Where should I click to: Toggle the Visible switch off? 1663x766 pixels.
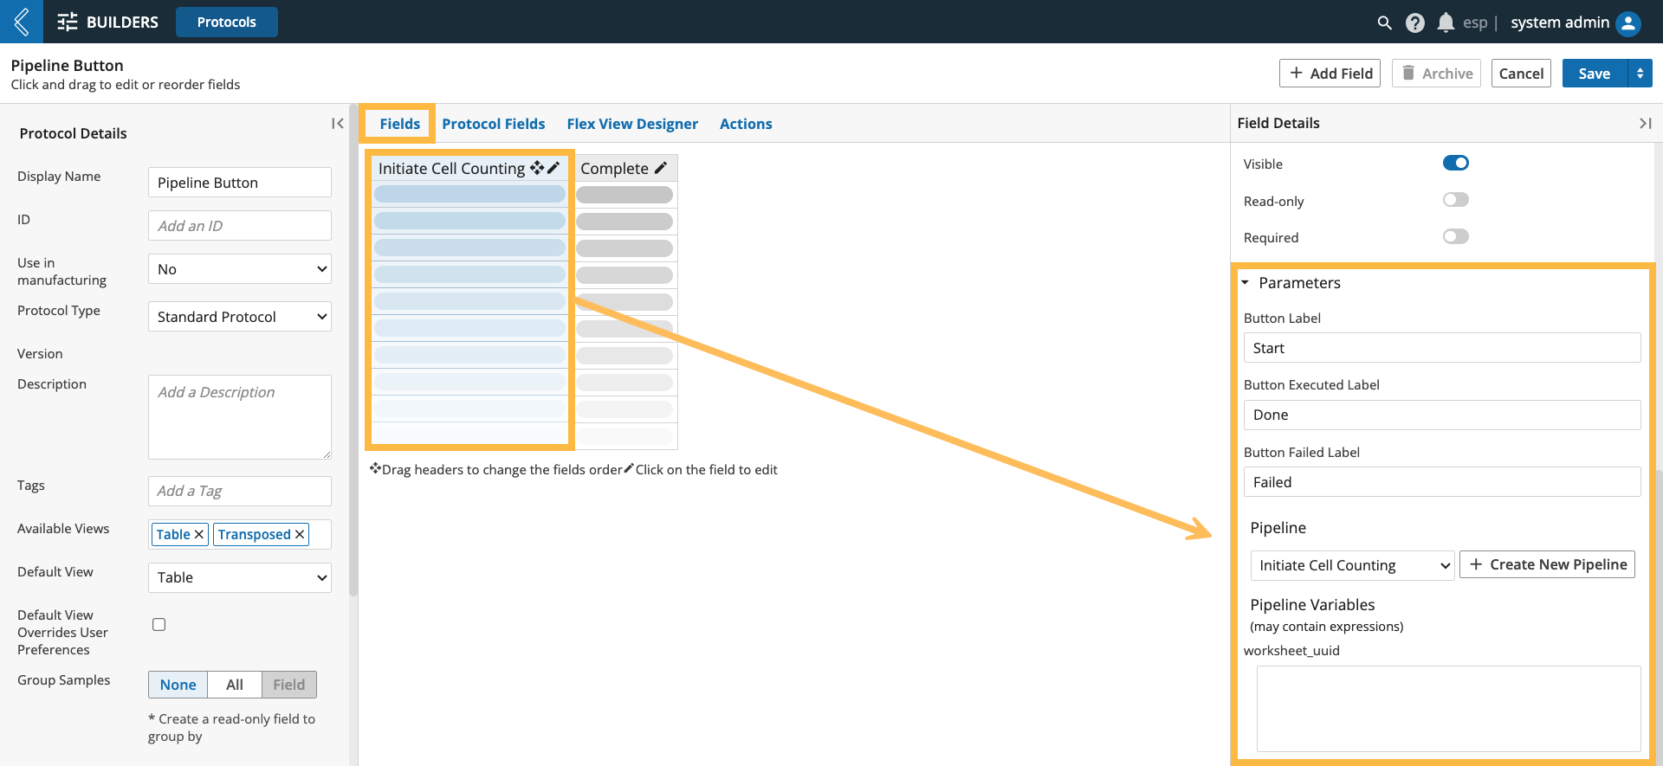click(x=1456, y=163)
